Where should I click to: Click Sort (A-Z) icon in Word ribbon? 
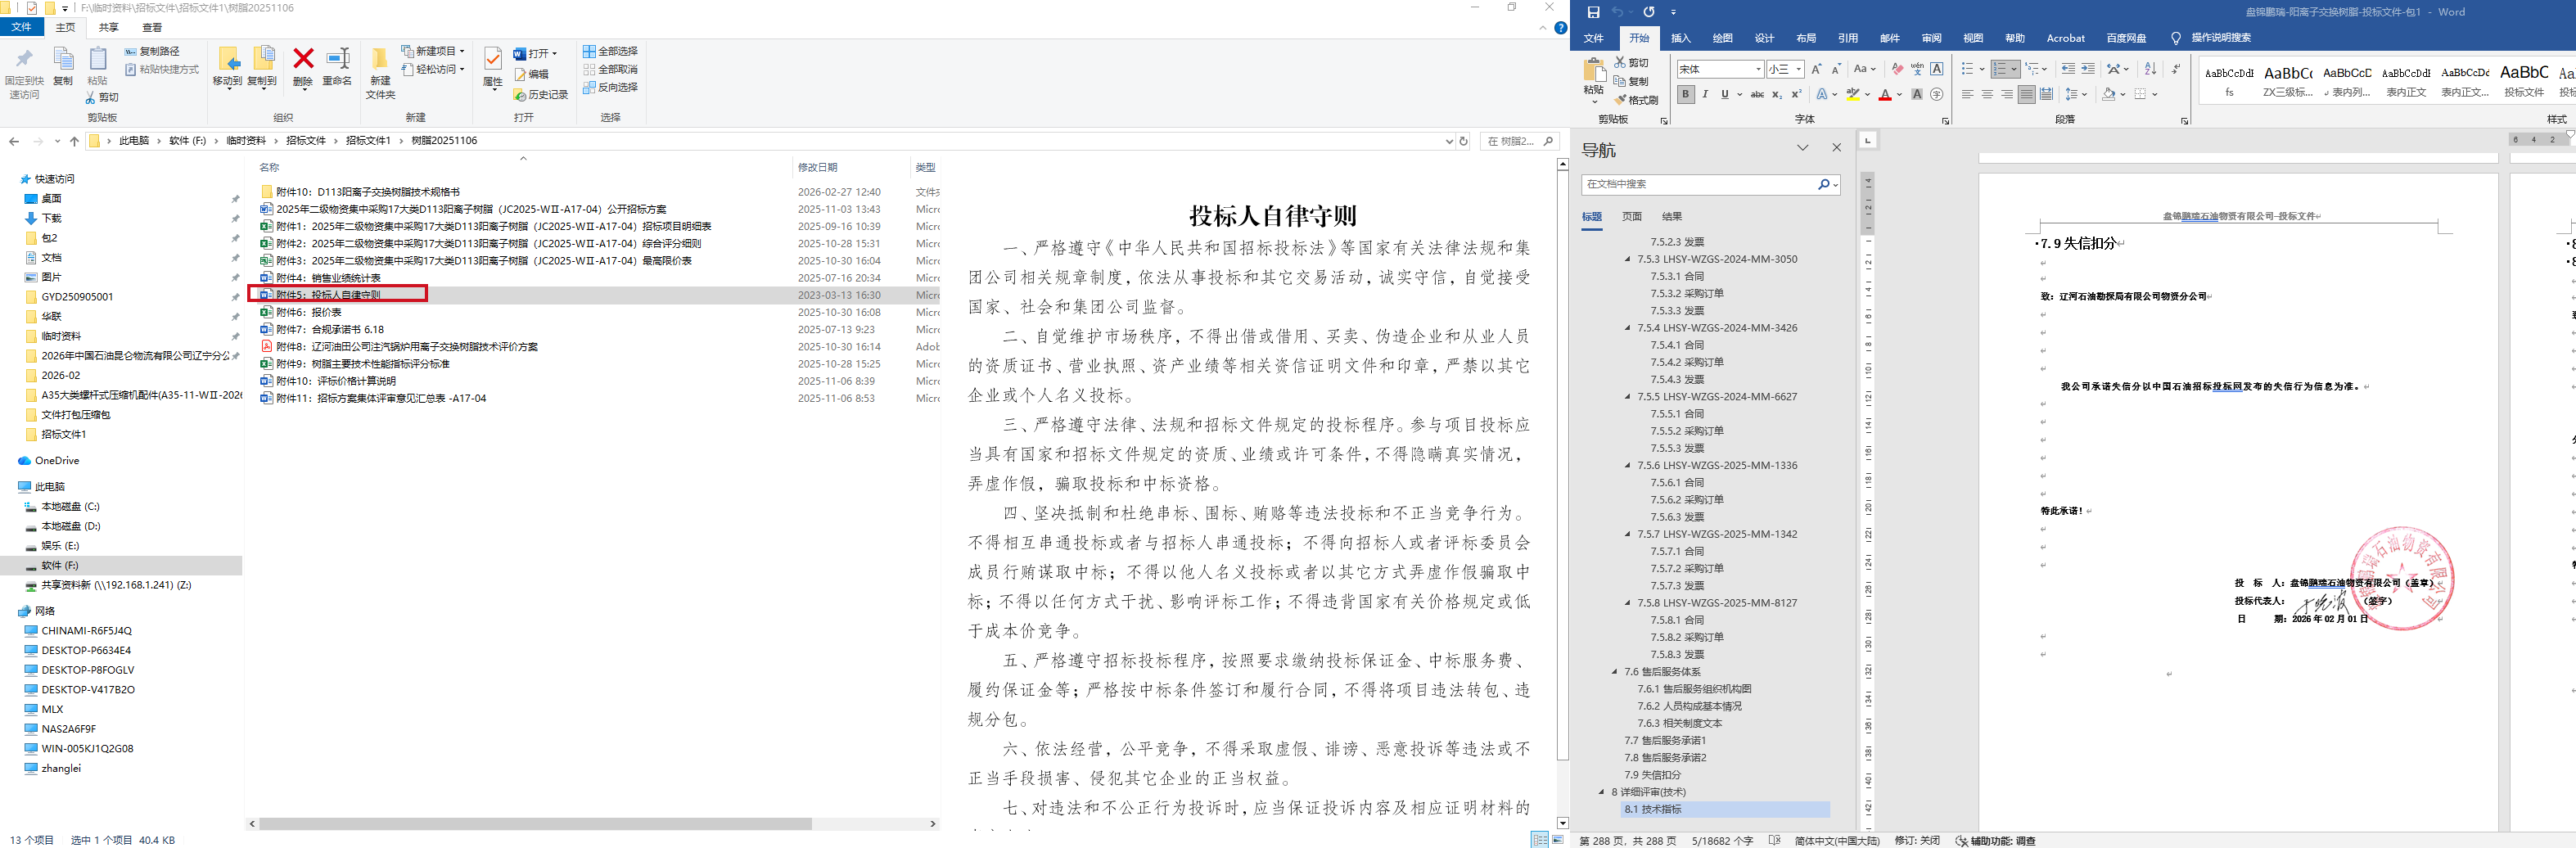tap(2150, 69)
